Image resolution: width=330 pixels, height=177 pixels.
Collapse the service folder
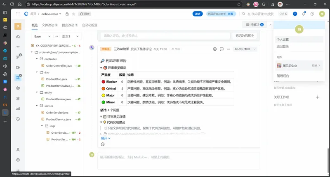37,106
